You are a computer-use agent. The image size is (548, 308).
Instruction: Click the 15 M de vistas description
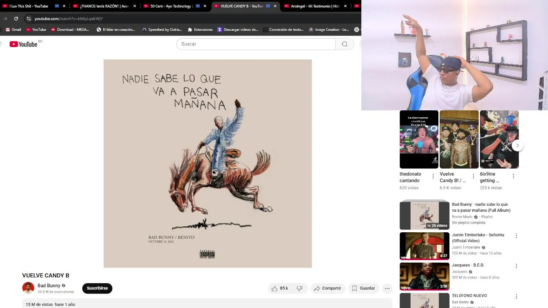50,305
